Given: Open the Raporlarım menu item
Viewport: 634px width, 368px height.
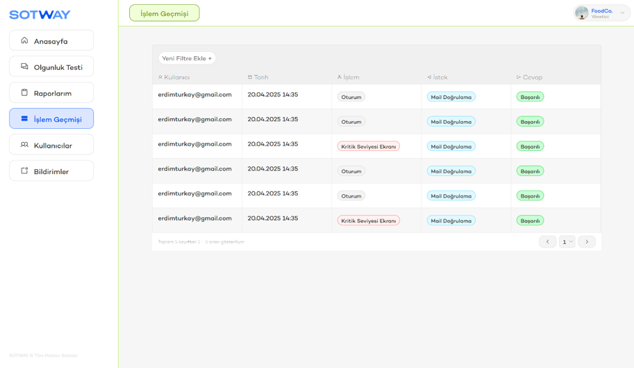Looking at the screenshot, I should tap(52, 93).
